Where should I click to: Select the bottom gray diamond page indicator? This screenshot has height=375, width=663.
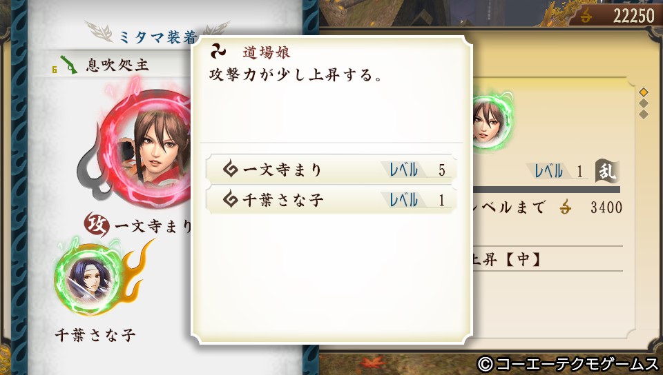[x=644, y=114]
